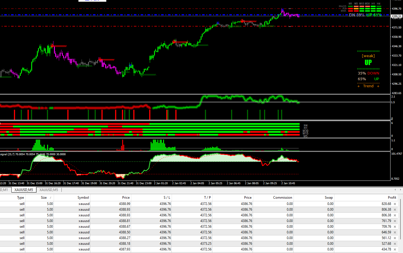Sort trades by the Profit column header
Image resolution: width=403 pixels, height=253 pixels.
(392, 198)
